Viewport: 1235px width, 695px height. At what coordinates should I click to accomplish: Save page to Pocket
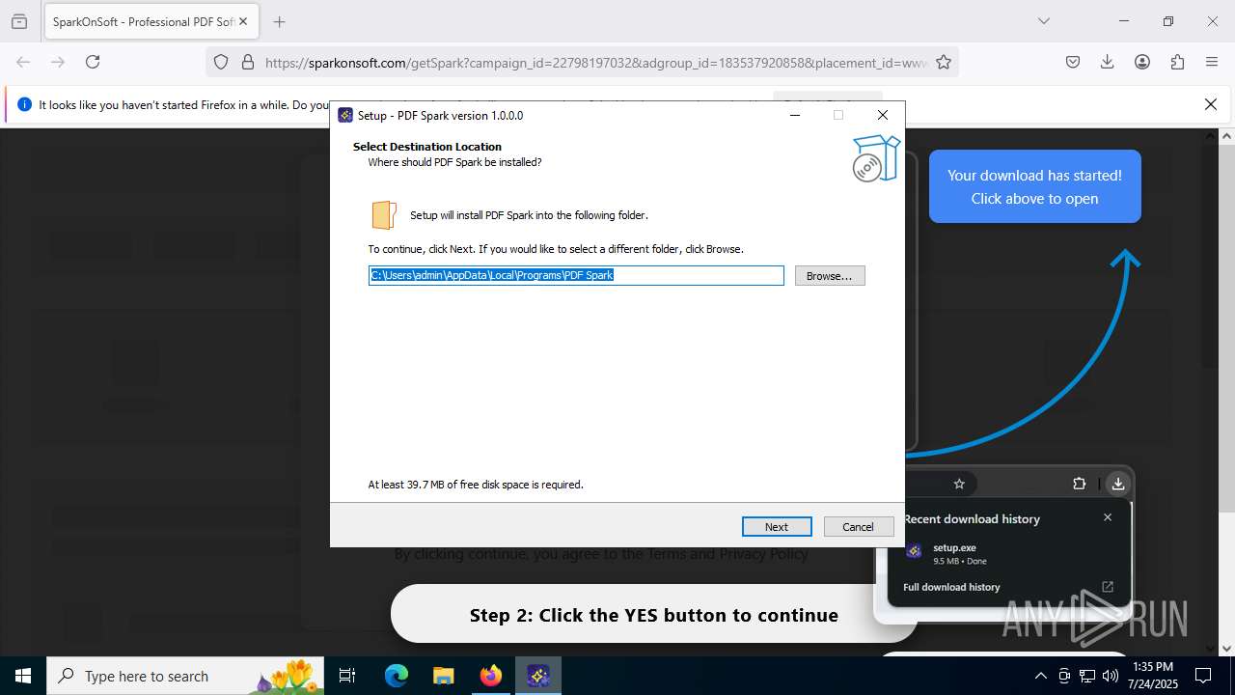pyautogui.click(x=1073, y=62)
